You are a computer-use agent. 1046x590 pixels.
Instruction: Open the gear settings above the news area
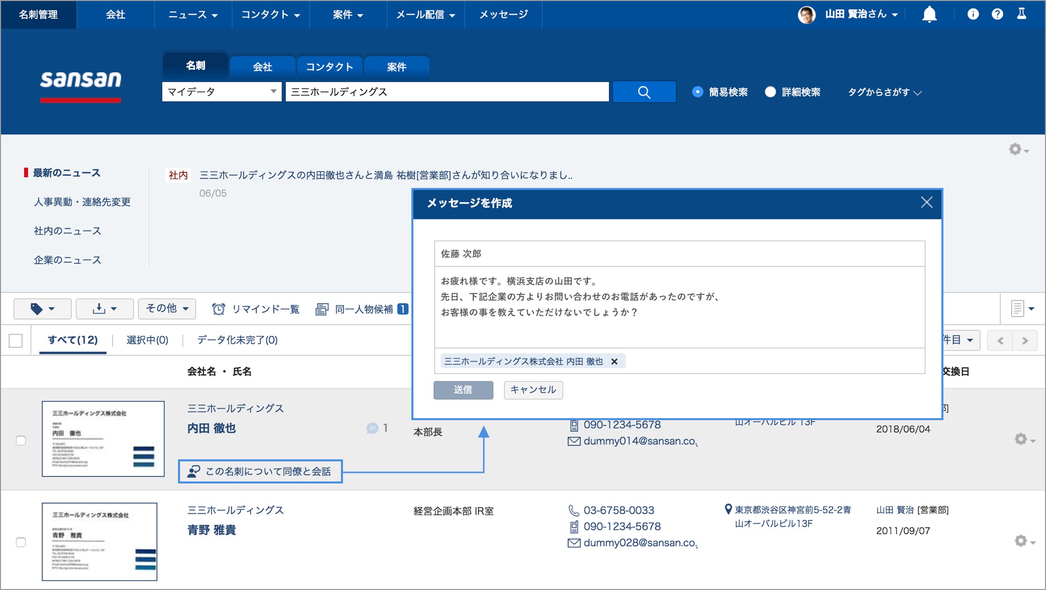point(1019,149)
